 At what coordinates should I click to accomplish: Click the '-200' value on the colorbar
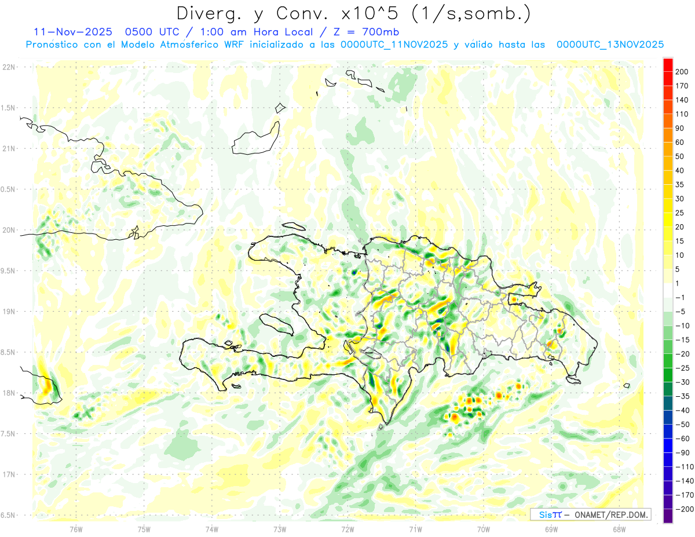coord(683,509)
